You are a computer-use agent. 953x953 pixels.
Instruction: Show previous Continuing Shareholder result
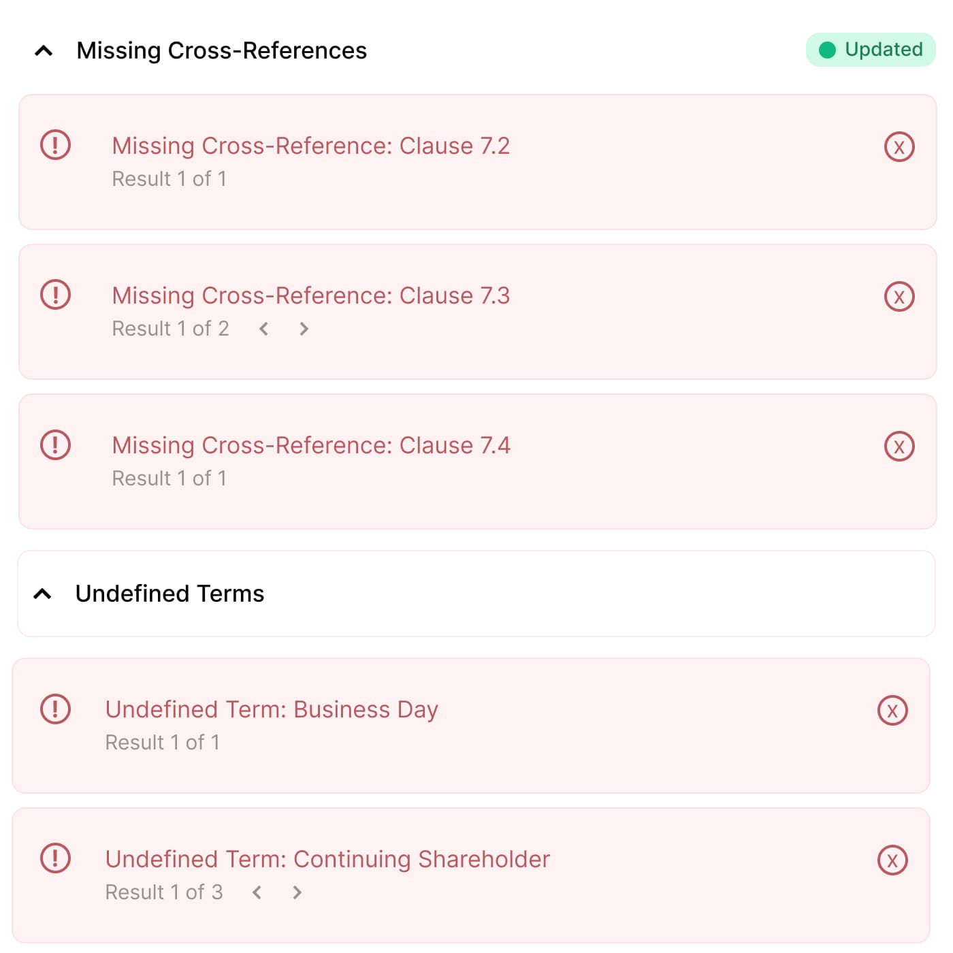(x=257, y=892)
